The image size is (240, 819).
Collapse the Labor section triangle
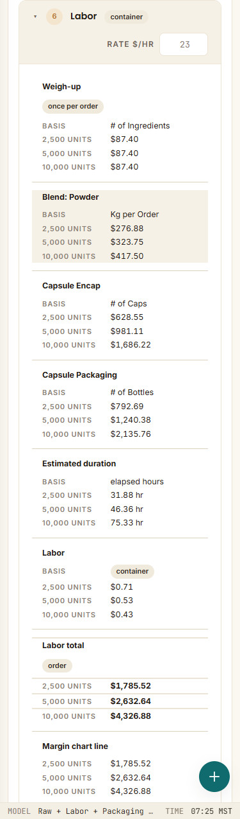click(35, 17)
